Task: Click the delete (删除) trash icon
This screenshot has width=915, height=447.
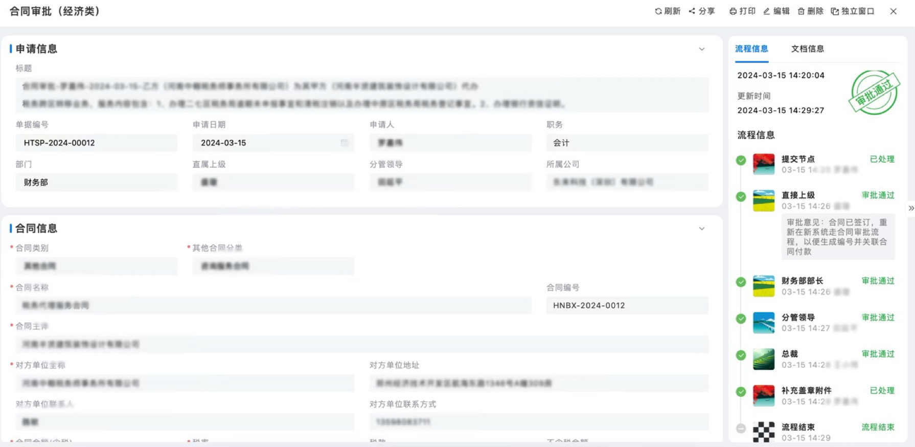Action: pyautogui.click(x=801, y=11)
